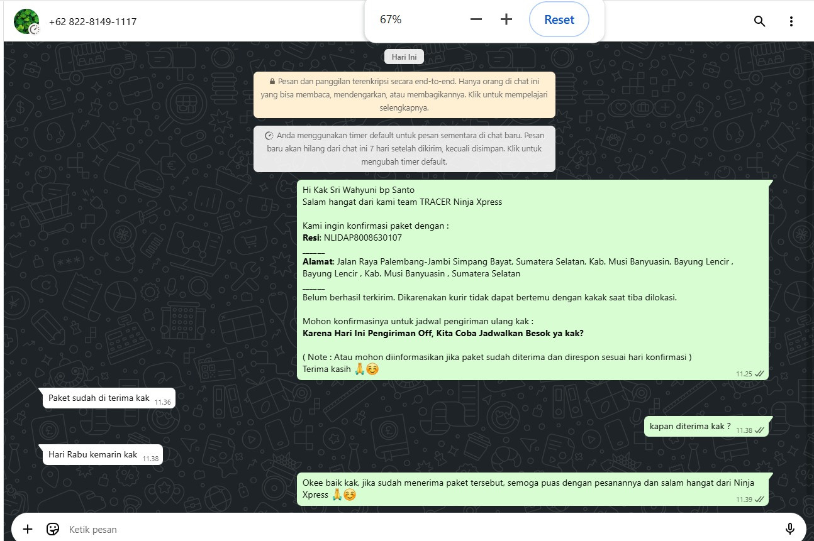Screen dimensions: 814x541
Task: Click the Note line about paket sudah diterima
Action: pyautogui.click(x=497, y=357)
